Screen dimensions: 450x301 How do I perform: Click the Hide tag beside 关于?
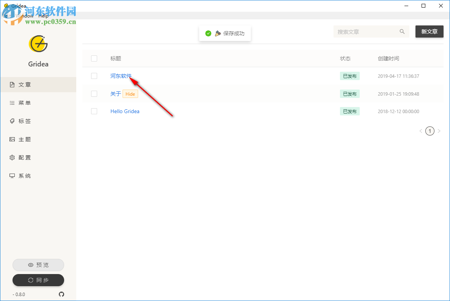tap(130, 94)
